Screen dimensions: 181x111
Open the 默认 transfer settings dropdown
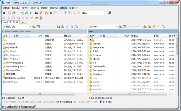(105, 13)
